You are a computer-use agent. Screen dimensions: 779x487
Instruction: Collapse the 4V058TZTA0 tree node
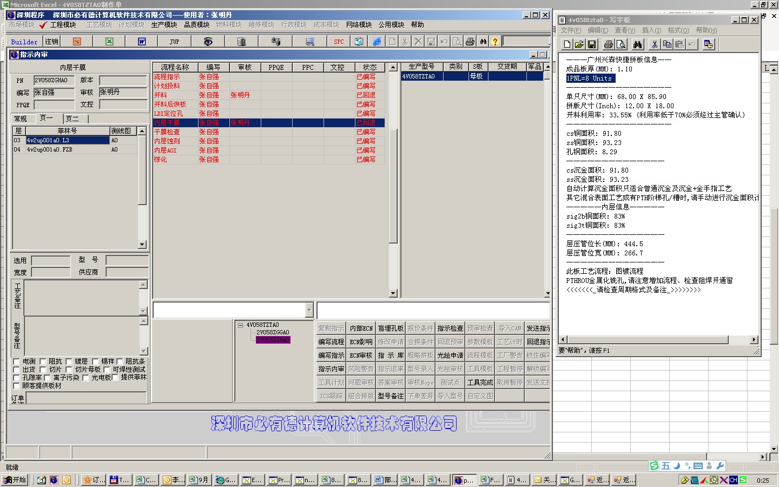tap(241, 325)
